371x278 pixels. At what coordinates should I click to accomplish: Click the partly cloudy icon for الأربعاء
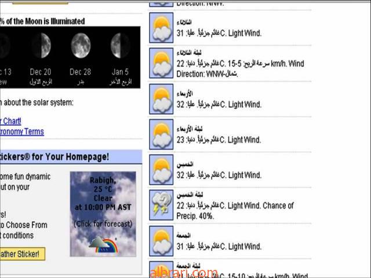pyautogui.click(x=161, y=99)
